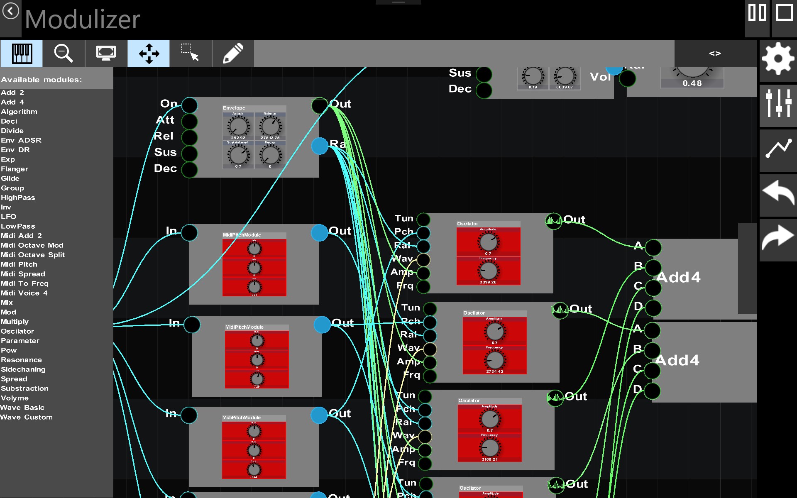
Task: Select the zoom magnifier tool
Action: (63, 53)
